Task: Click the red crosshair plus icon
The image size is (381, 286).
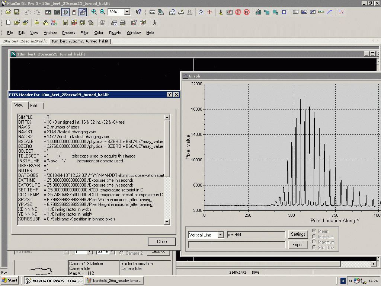Action: pyautogui.click(x=209, y=12)
